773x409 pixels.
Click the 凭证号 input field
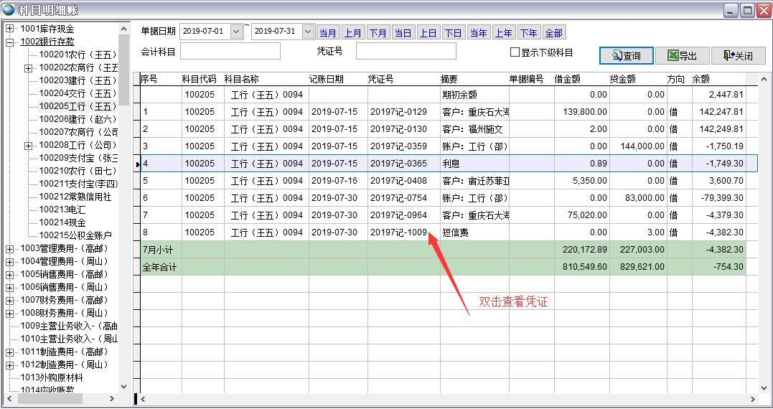(406, 52)
